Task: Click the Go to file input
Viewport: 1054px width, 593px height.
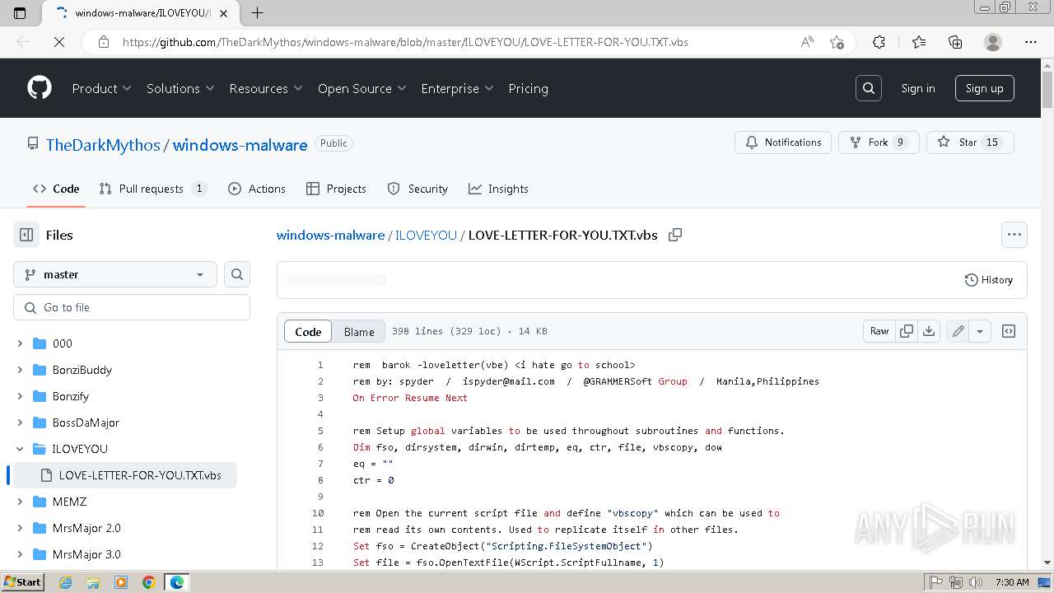Action: click(132, 307)
